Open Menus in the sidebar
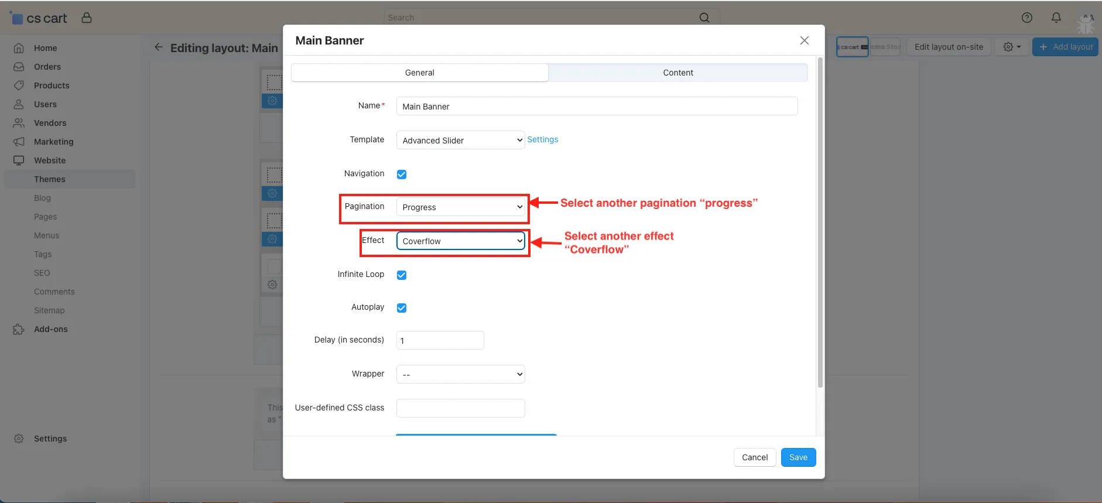Image resolution: width=1102 pixels, height=503 pixels. pyautogui.click(x=46, y=235)
